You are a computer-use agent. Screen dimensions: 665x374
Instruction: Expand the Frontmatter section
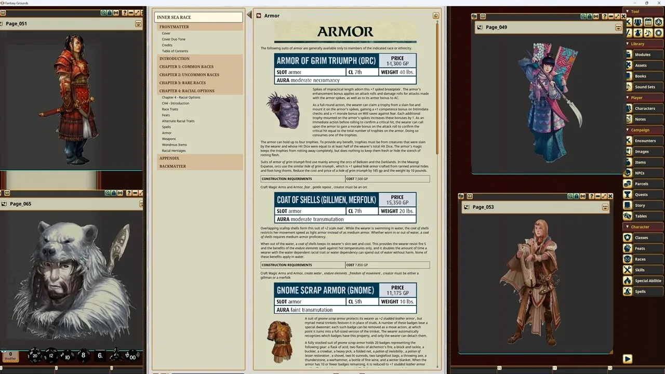tap(200, 26)
